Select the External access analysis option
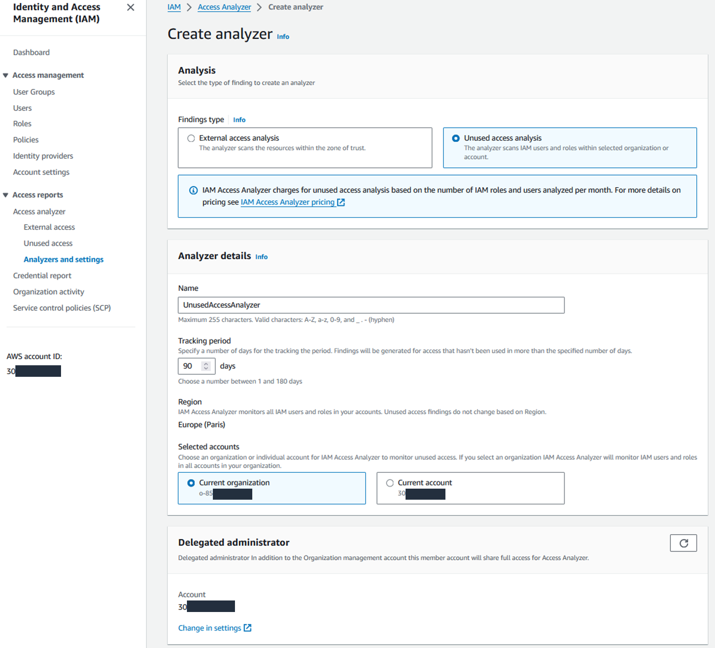The image size is (715, 648). click(191, 138)
